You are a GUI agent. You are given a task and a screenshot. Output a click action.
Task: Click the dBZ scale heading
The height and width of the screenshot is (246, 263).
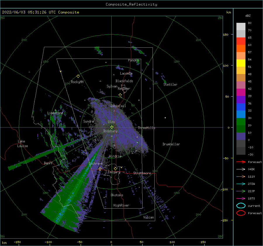coord(248,16)
